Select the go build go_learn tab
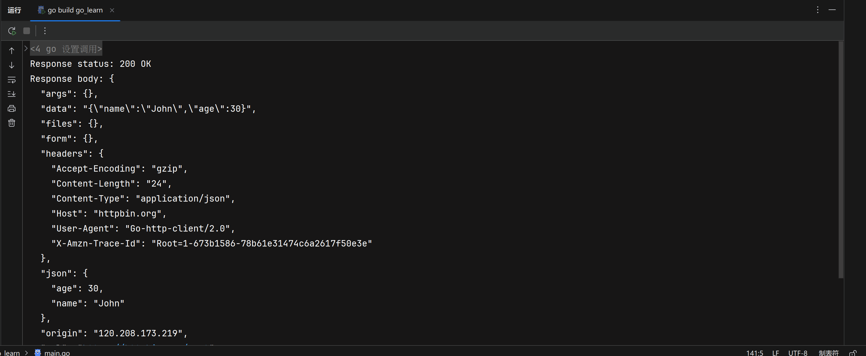Image resolution: width=866 pixels, height=356 pixels. coord(75,11)
